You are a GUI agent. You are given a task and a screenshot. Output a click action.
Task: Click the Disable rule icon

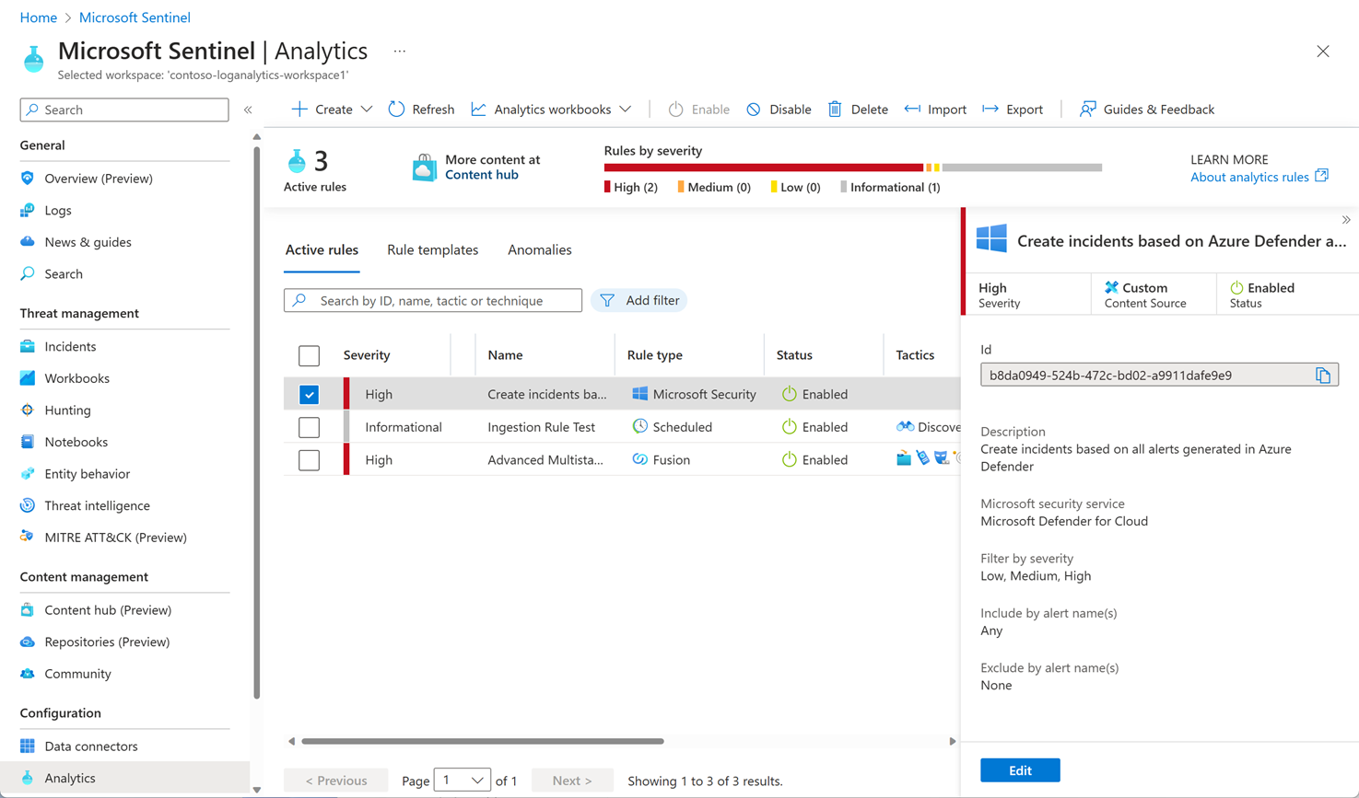click(x=754, y=110)
